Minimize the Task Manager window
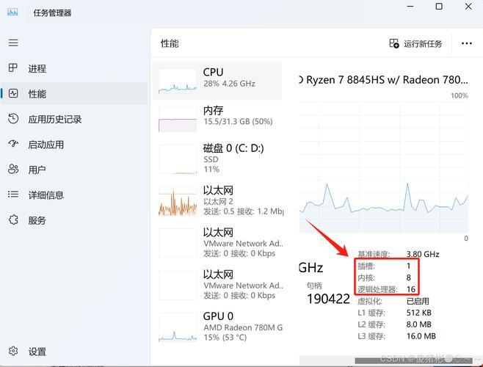The height and width of the screenshot is (367, 483). pyautogui.click(x=410, y=7)
